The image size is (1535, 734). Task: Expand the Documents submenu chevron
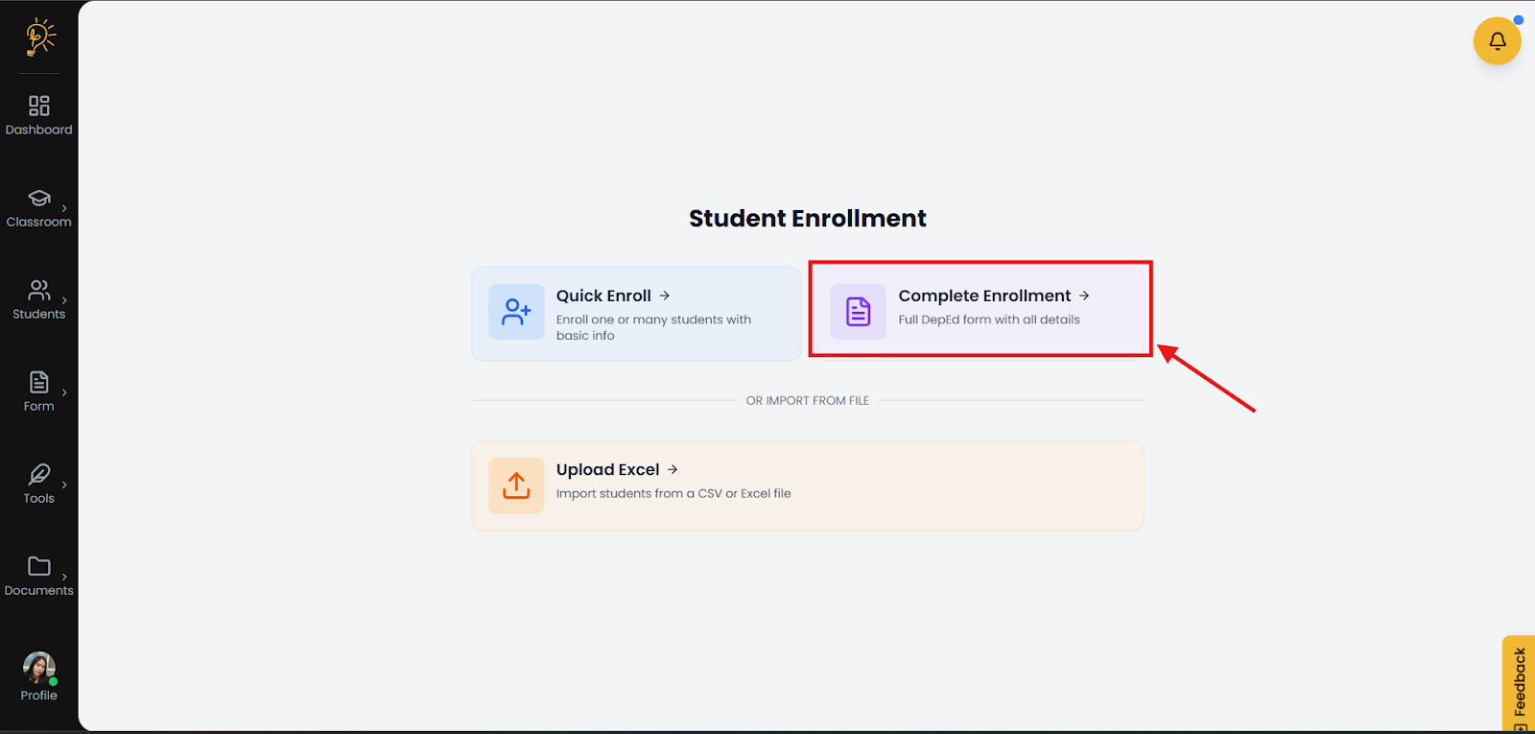(x=64, y=577)
